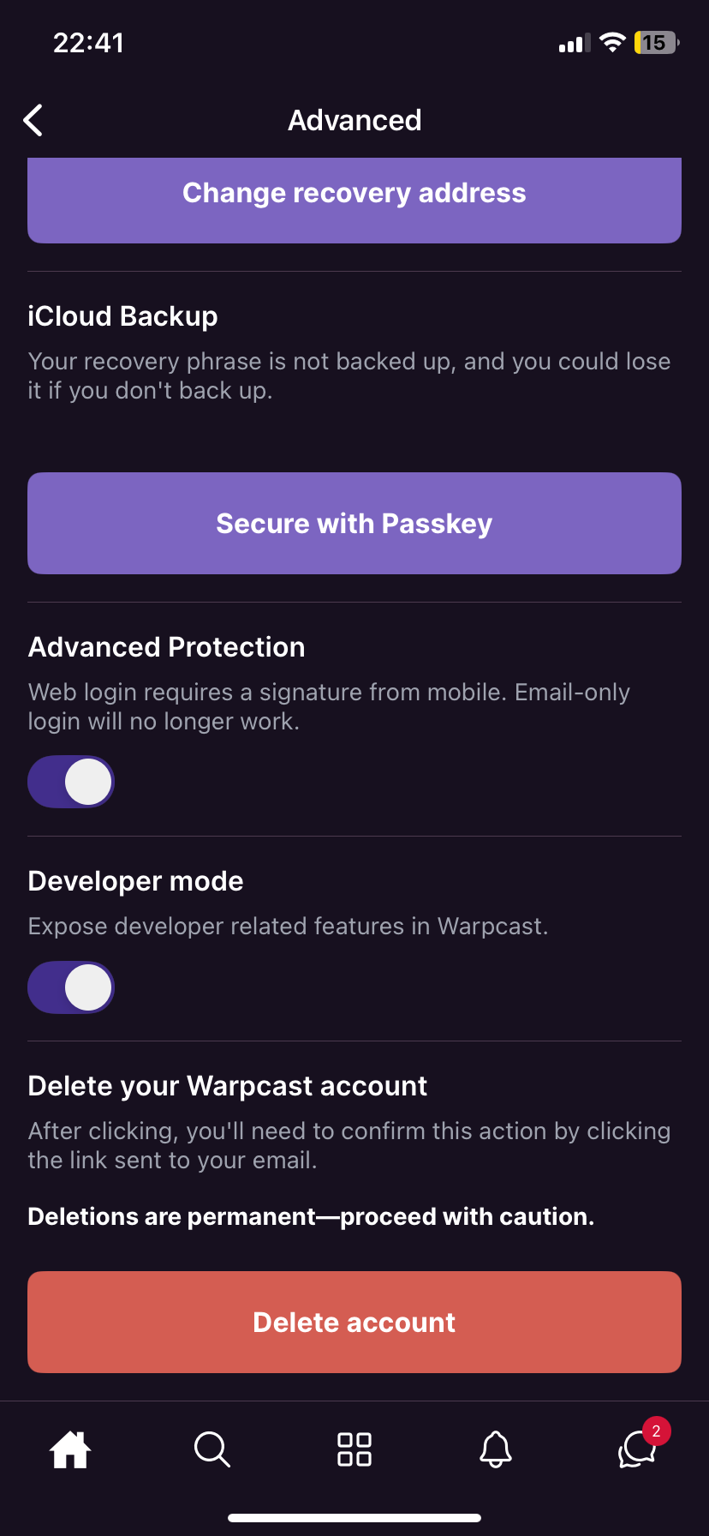Disable the Advanced Protection toggle
The image size is (709, 1536).
[71, 781]
